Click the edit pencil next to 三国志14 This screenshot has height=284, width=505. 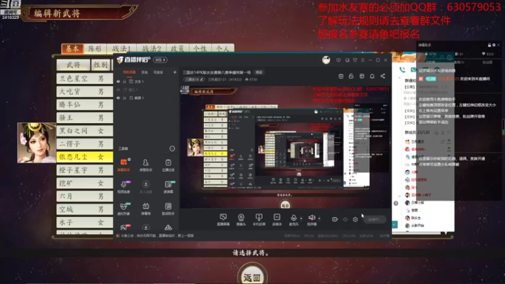point(201,80)
